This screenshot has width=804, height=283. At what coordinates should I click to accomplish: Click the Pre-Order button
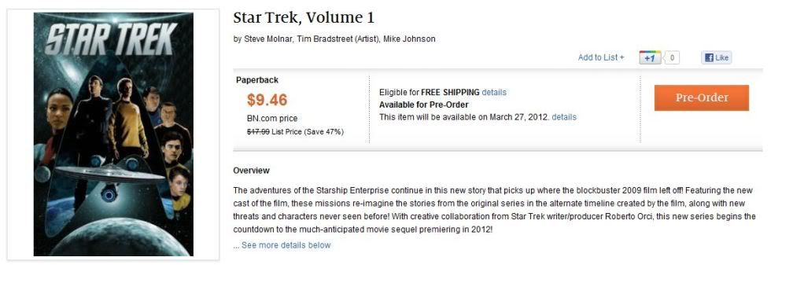702,98
